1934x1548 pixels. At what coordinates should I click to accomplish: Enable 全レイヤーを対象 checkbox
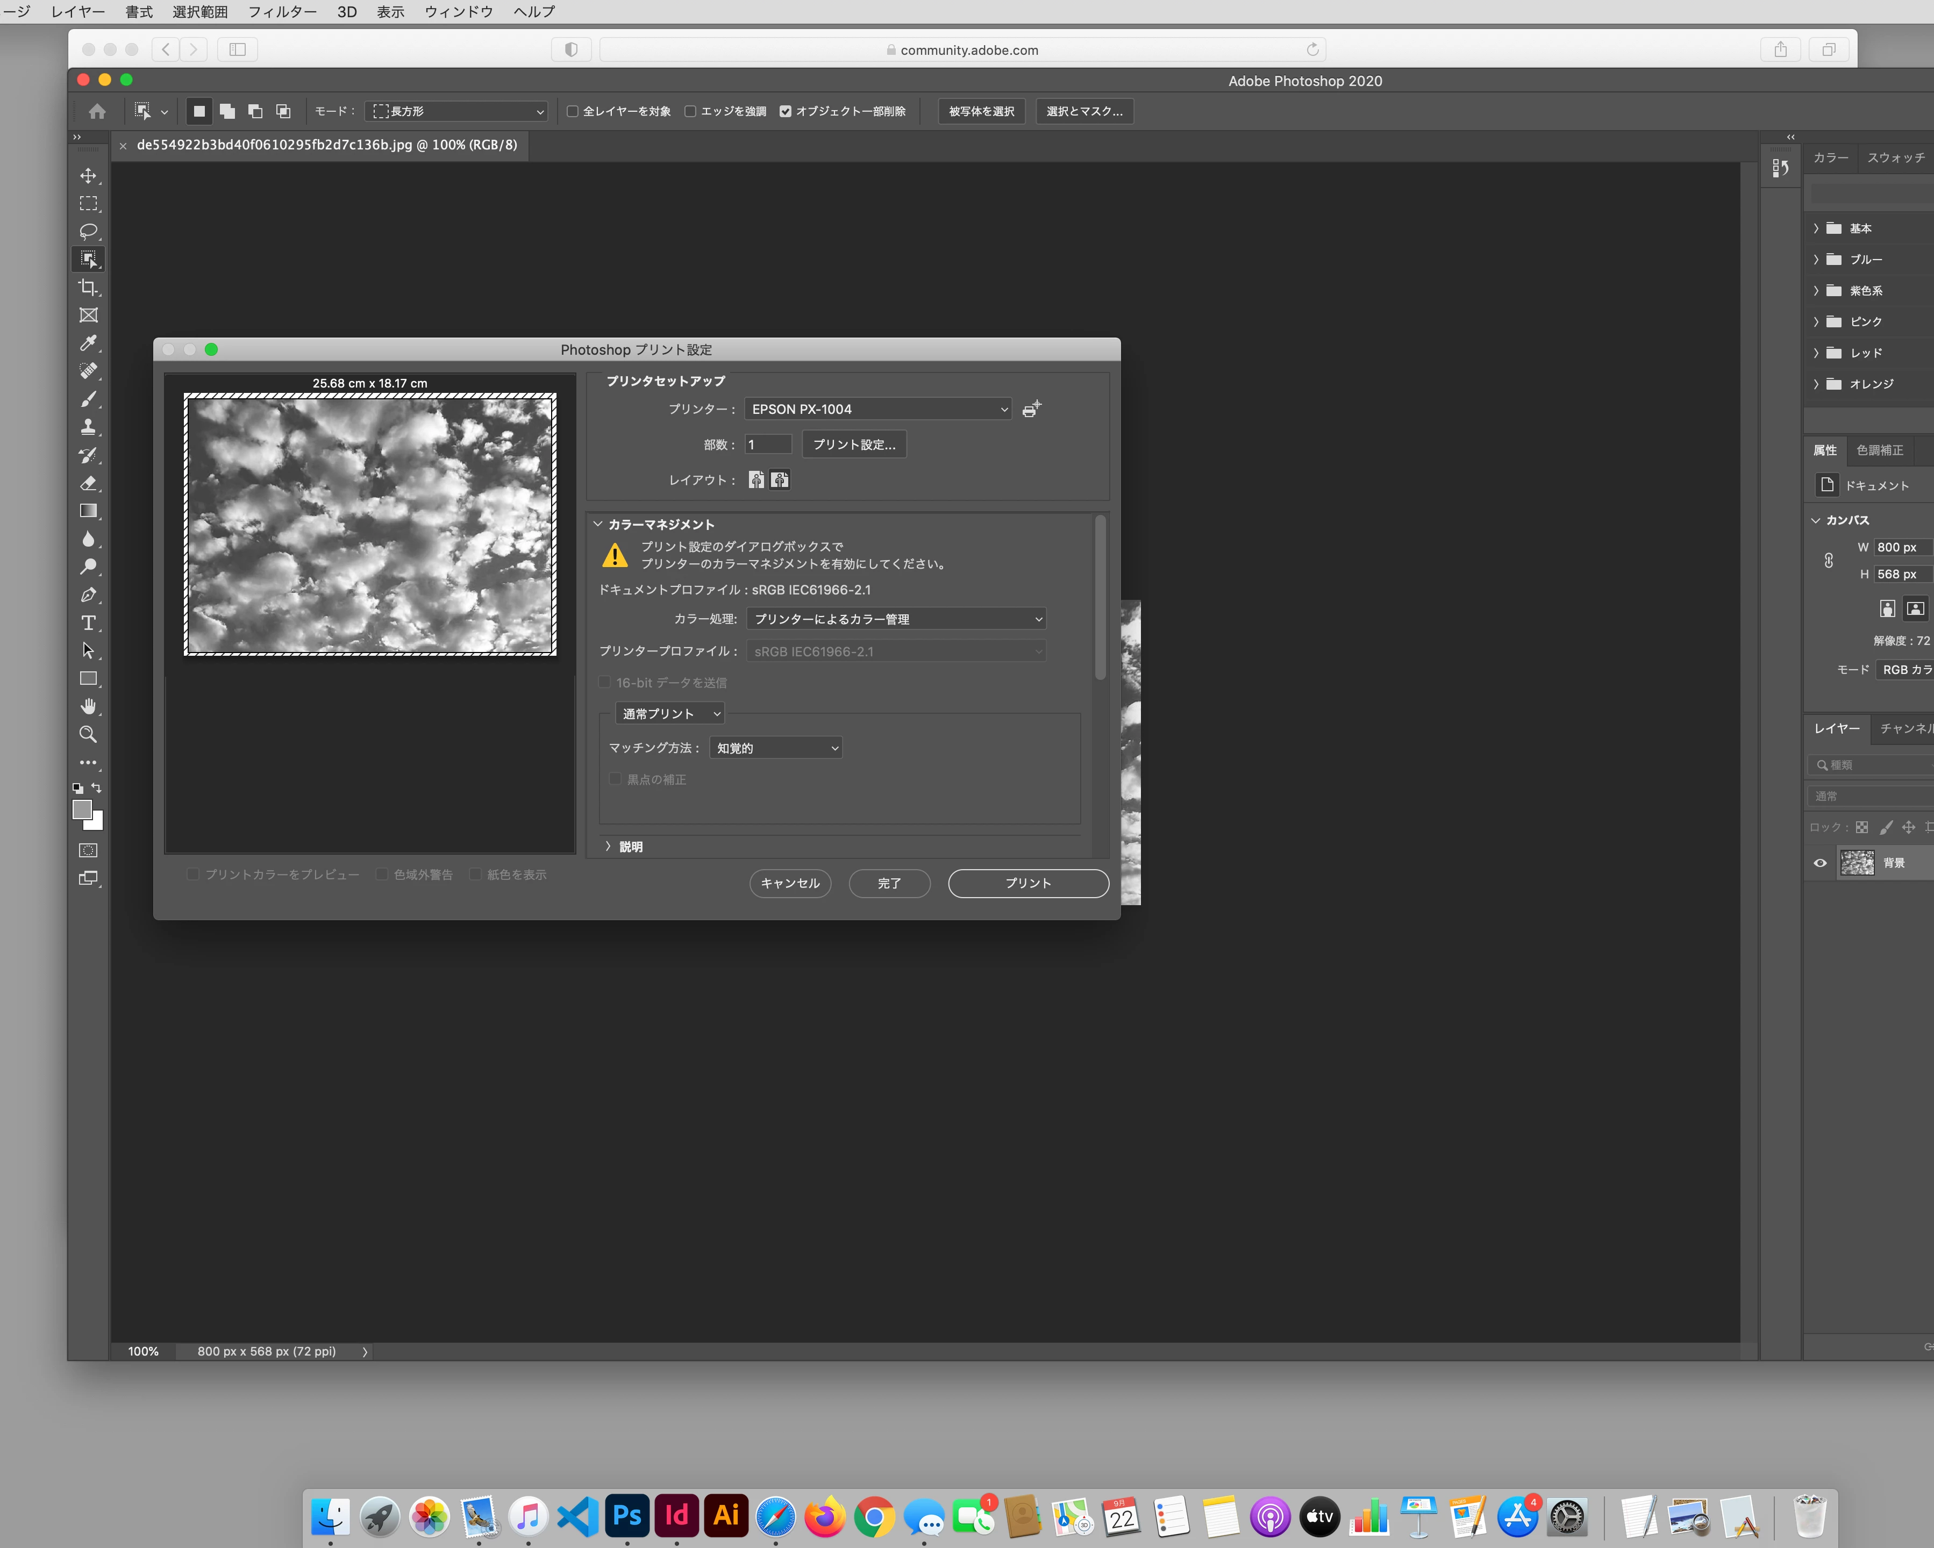(x=572, y=111)
